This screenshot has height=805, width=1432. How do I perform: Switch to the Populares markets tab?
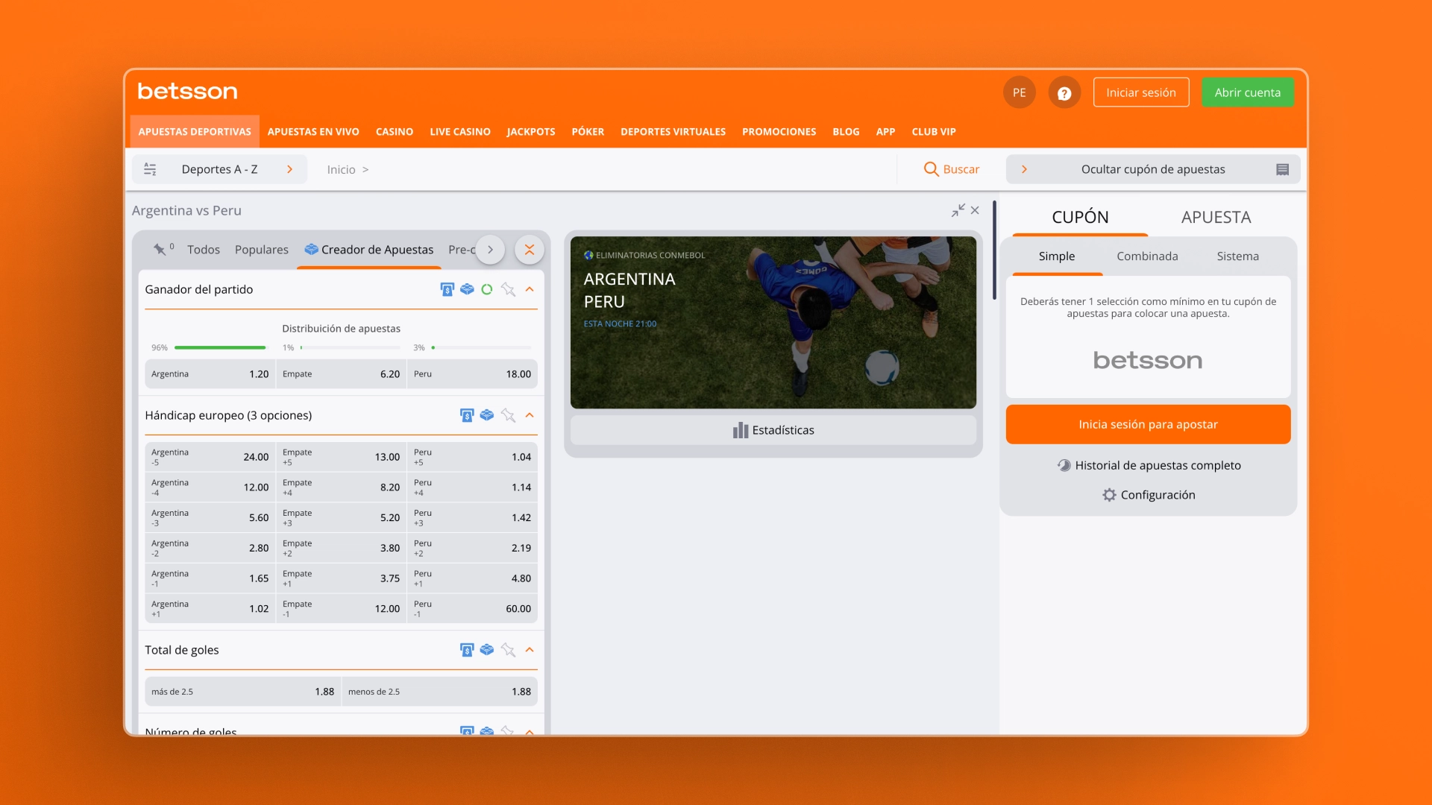point(261,250)
